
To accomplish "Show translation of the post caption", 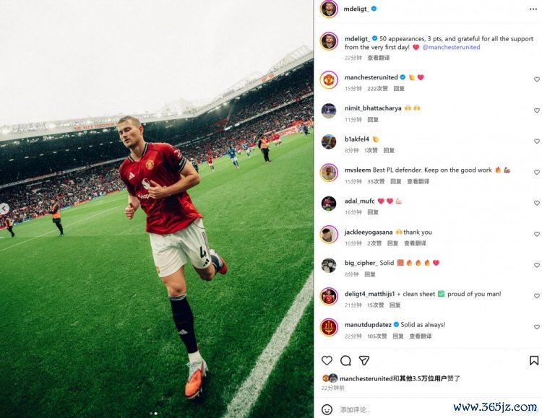I will click(x=378, y=58).
